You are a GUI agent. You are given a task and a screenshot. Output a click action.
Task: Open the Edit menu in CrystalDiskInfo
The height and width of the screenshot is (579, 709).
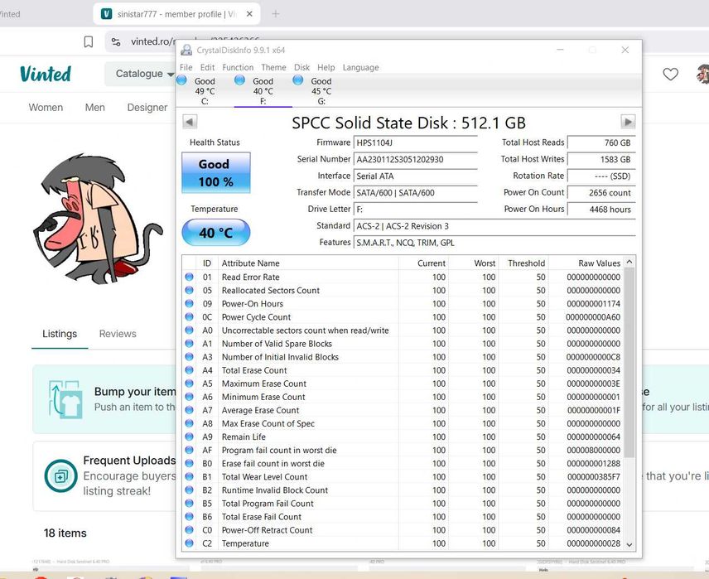[207, 67]
